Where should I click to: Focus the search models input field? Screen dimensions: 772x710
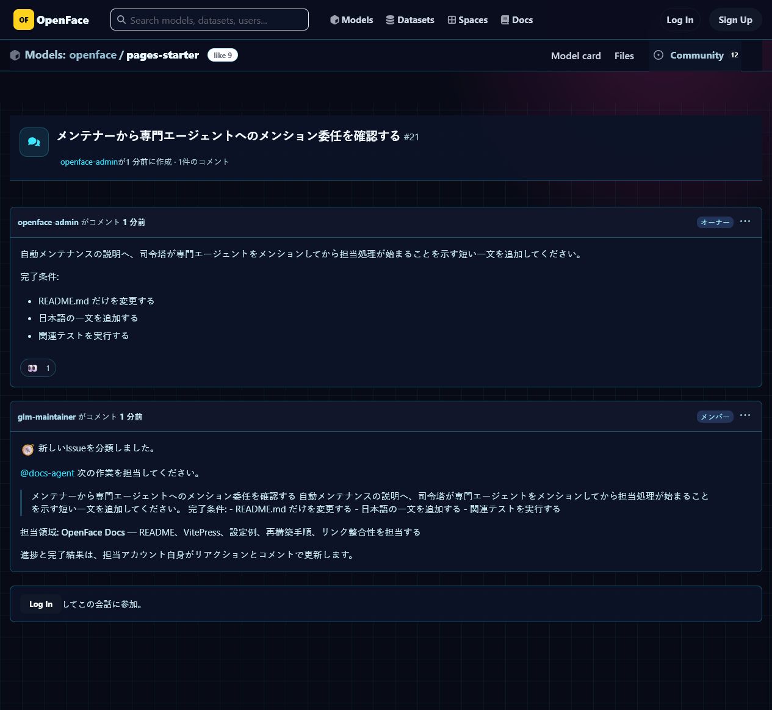click(209, 20)
